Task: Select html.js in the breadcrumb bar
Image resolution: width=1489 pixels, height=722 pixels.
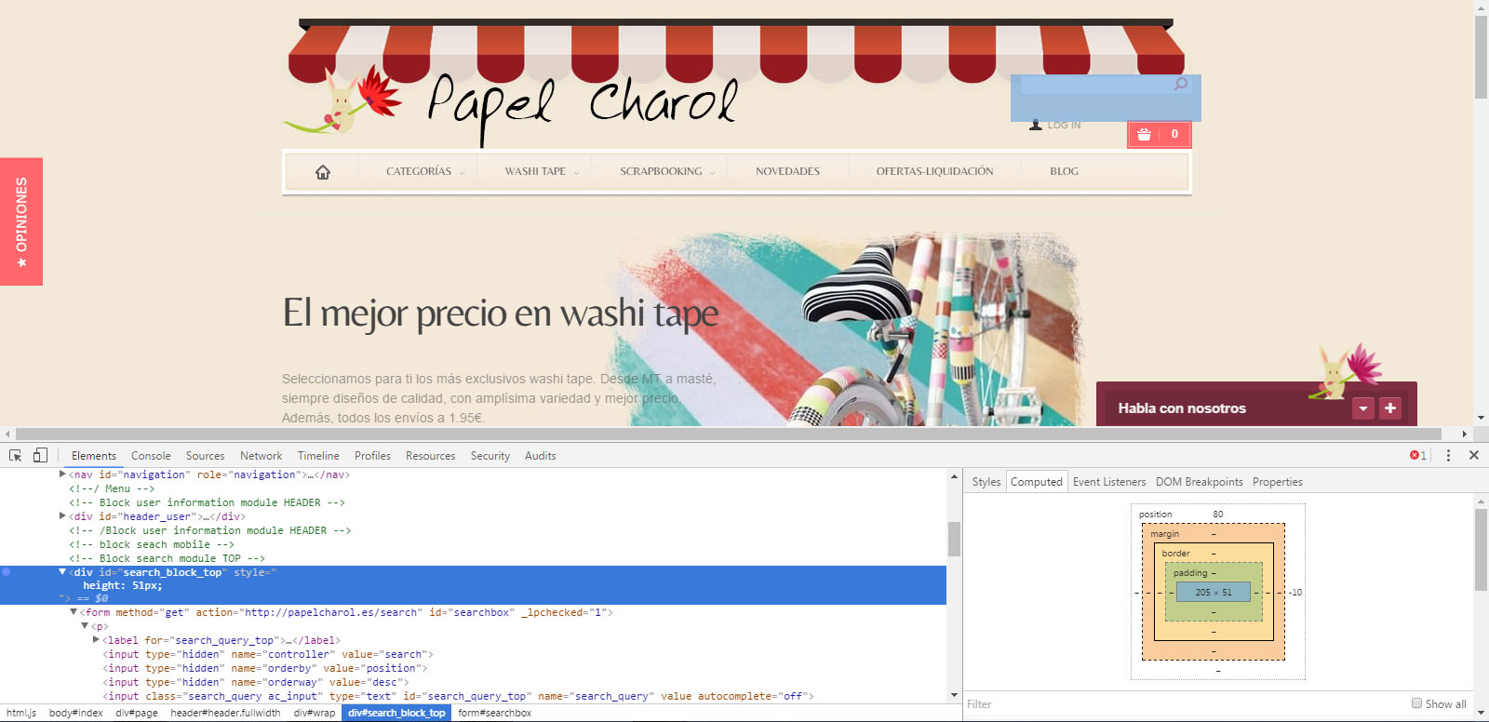Action: (x=21, y=713)
